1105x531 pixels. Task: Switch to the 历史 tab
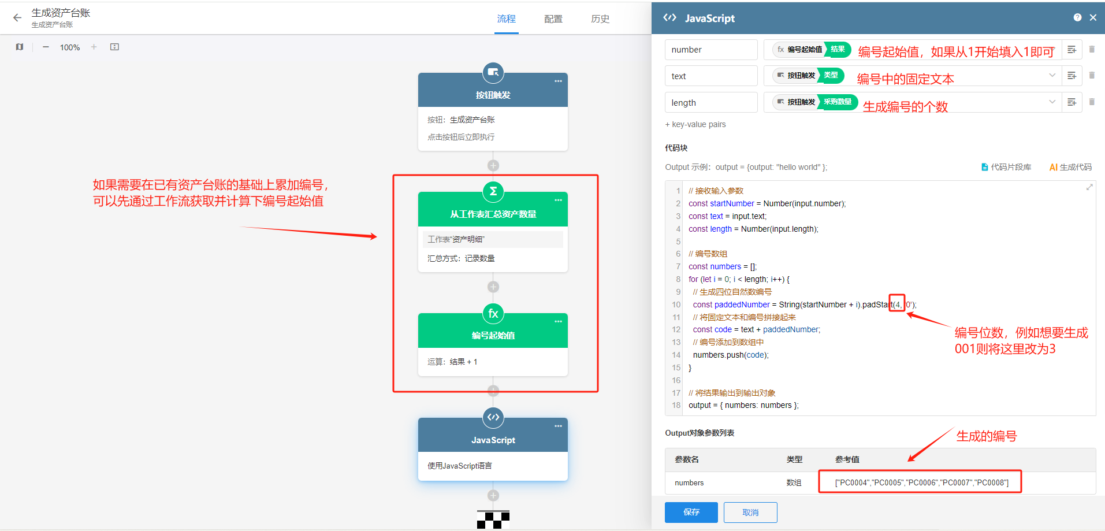pos(600,19)
